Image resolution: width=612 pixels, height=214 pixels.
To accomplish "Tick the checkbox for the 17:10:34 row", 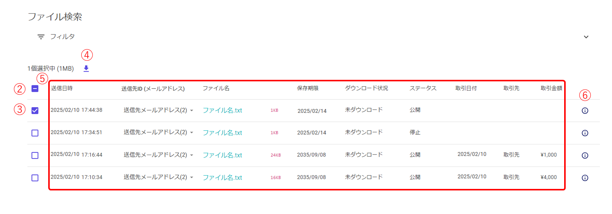I will tap(35, 178).
